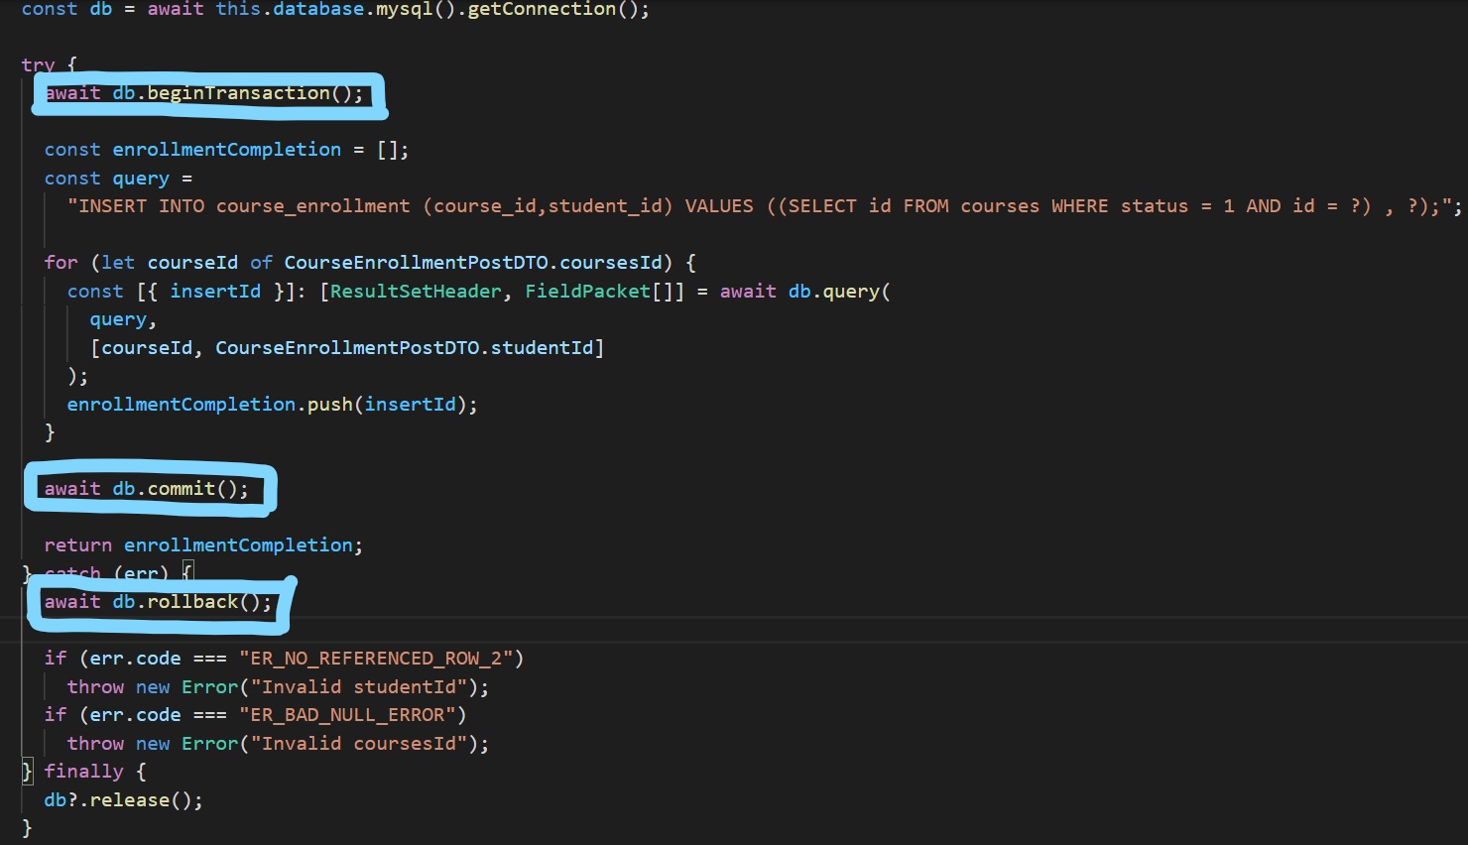Place cursor on getConnection in the top line
1468x845 pixels.
tap(542, 10)
